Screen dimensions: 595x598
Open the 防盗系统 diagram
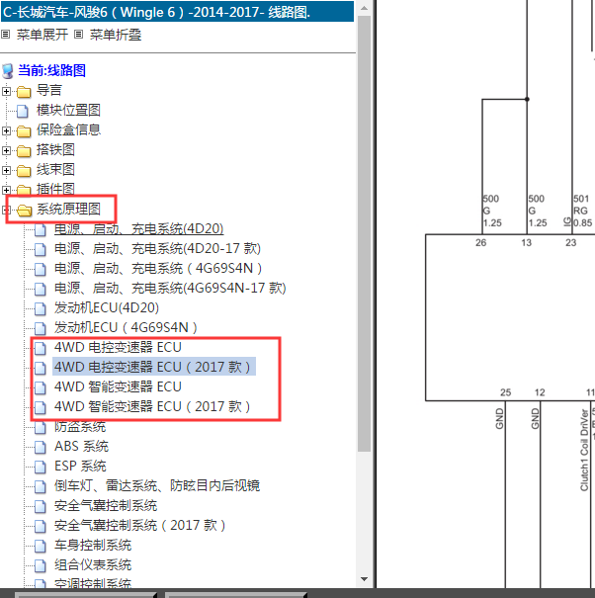click(x=80, y=427)
